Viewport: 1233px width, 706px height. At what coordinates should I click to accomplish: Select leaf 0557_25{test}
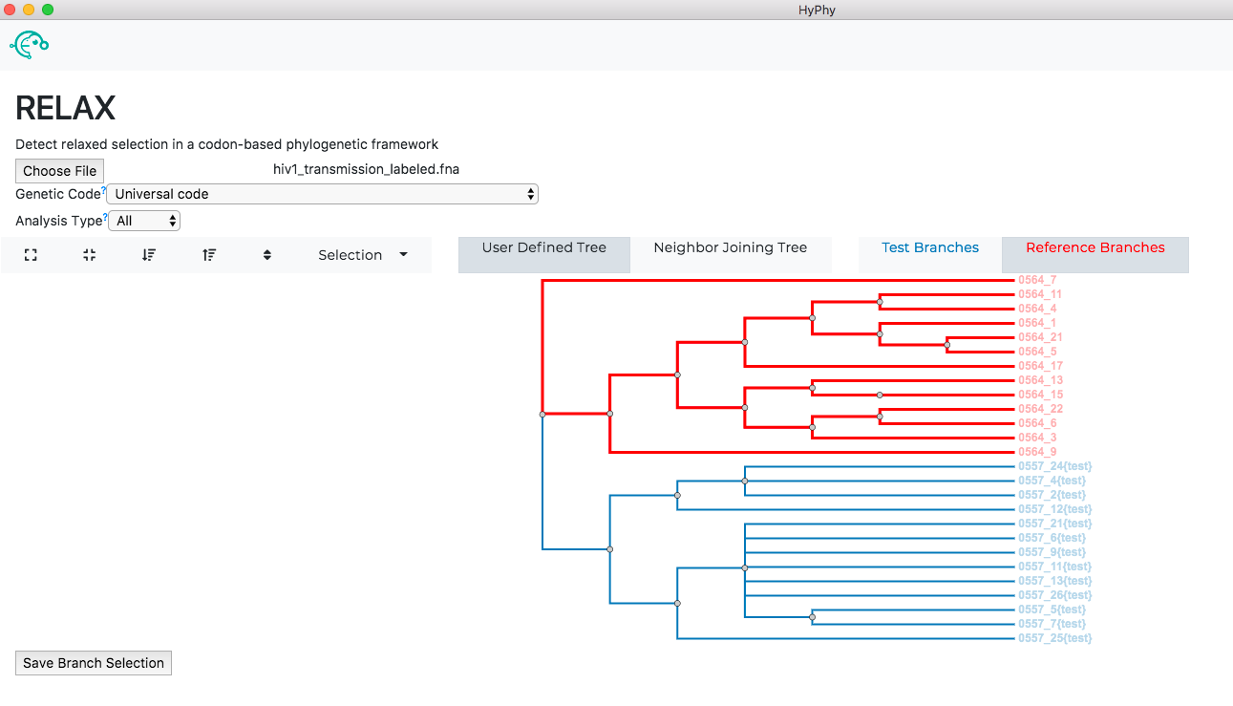pyautogui.click(x=1054, y=638)
